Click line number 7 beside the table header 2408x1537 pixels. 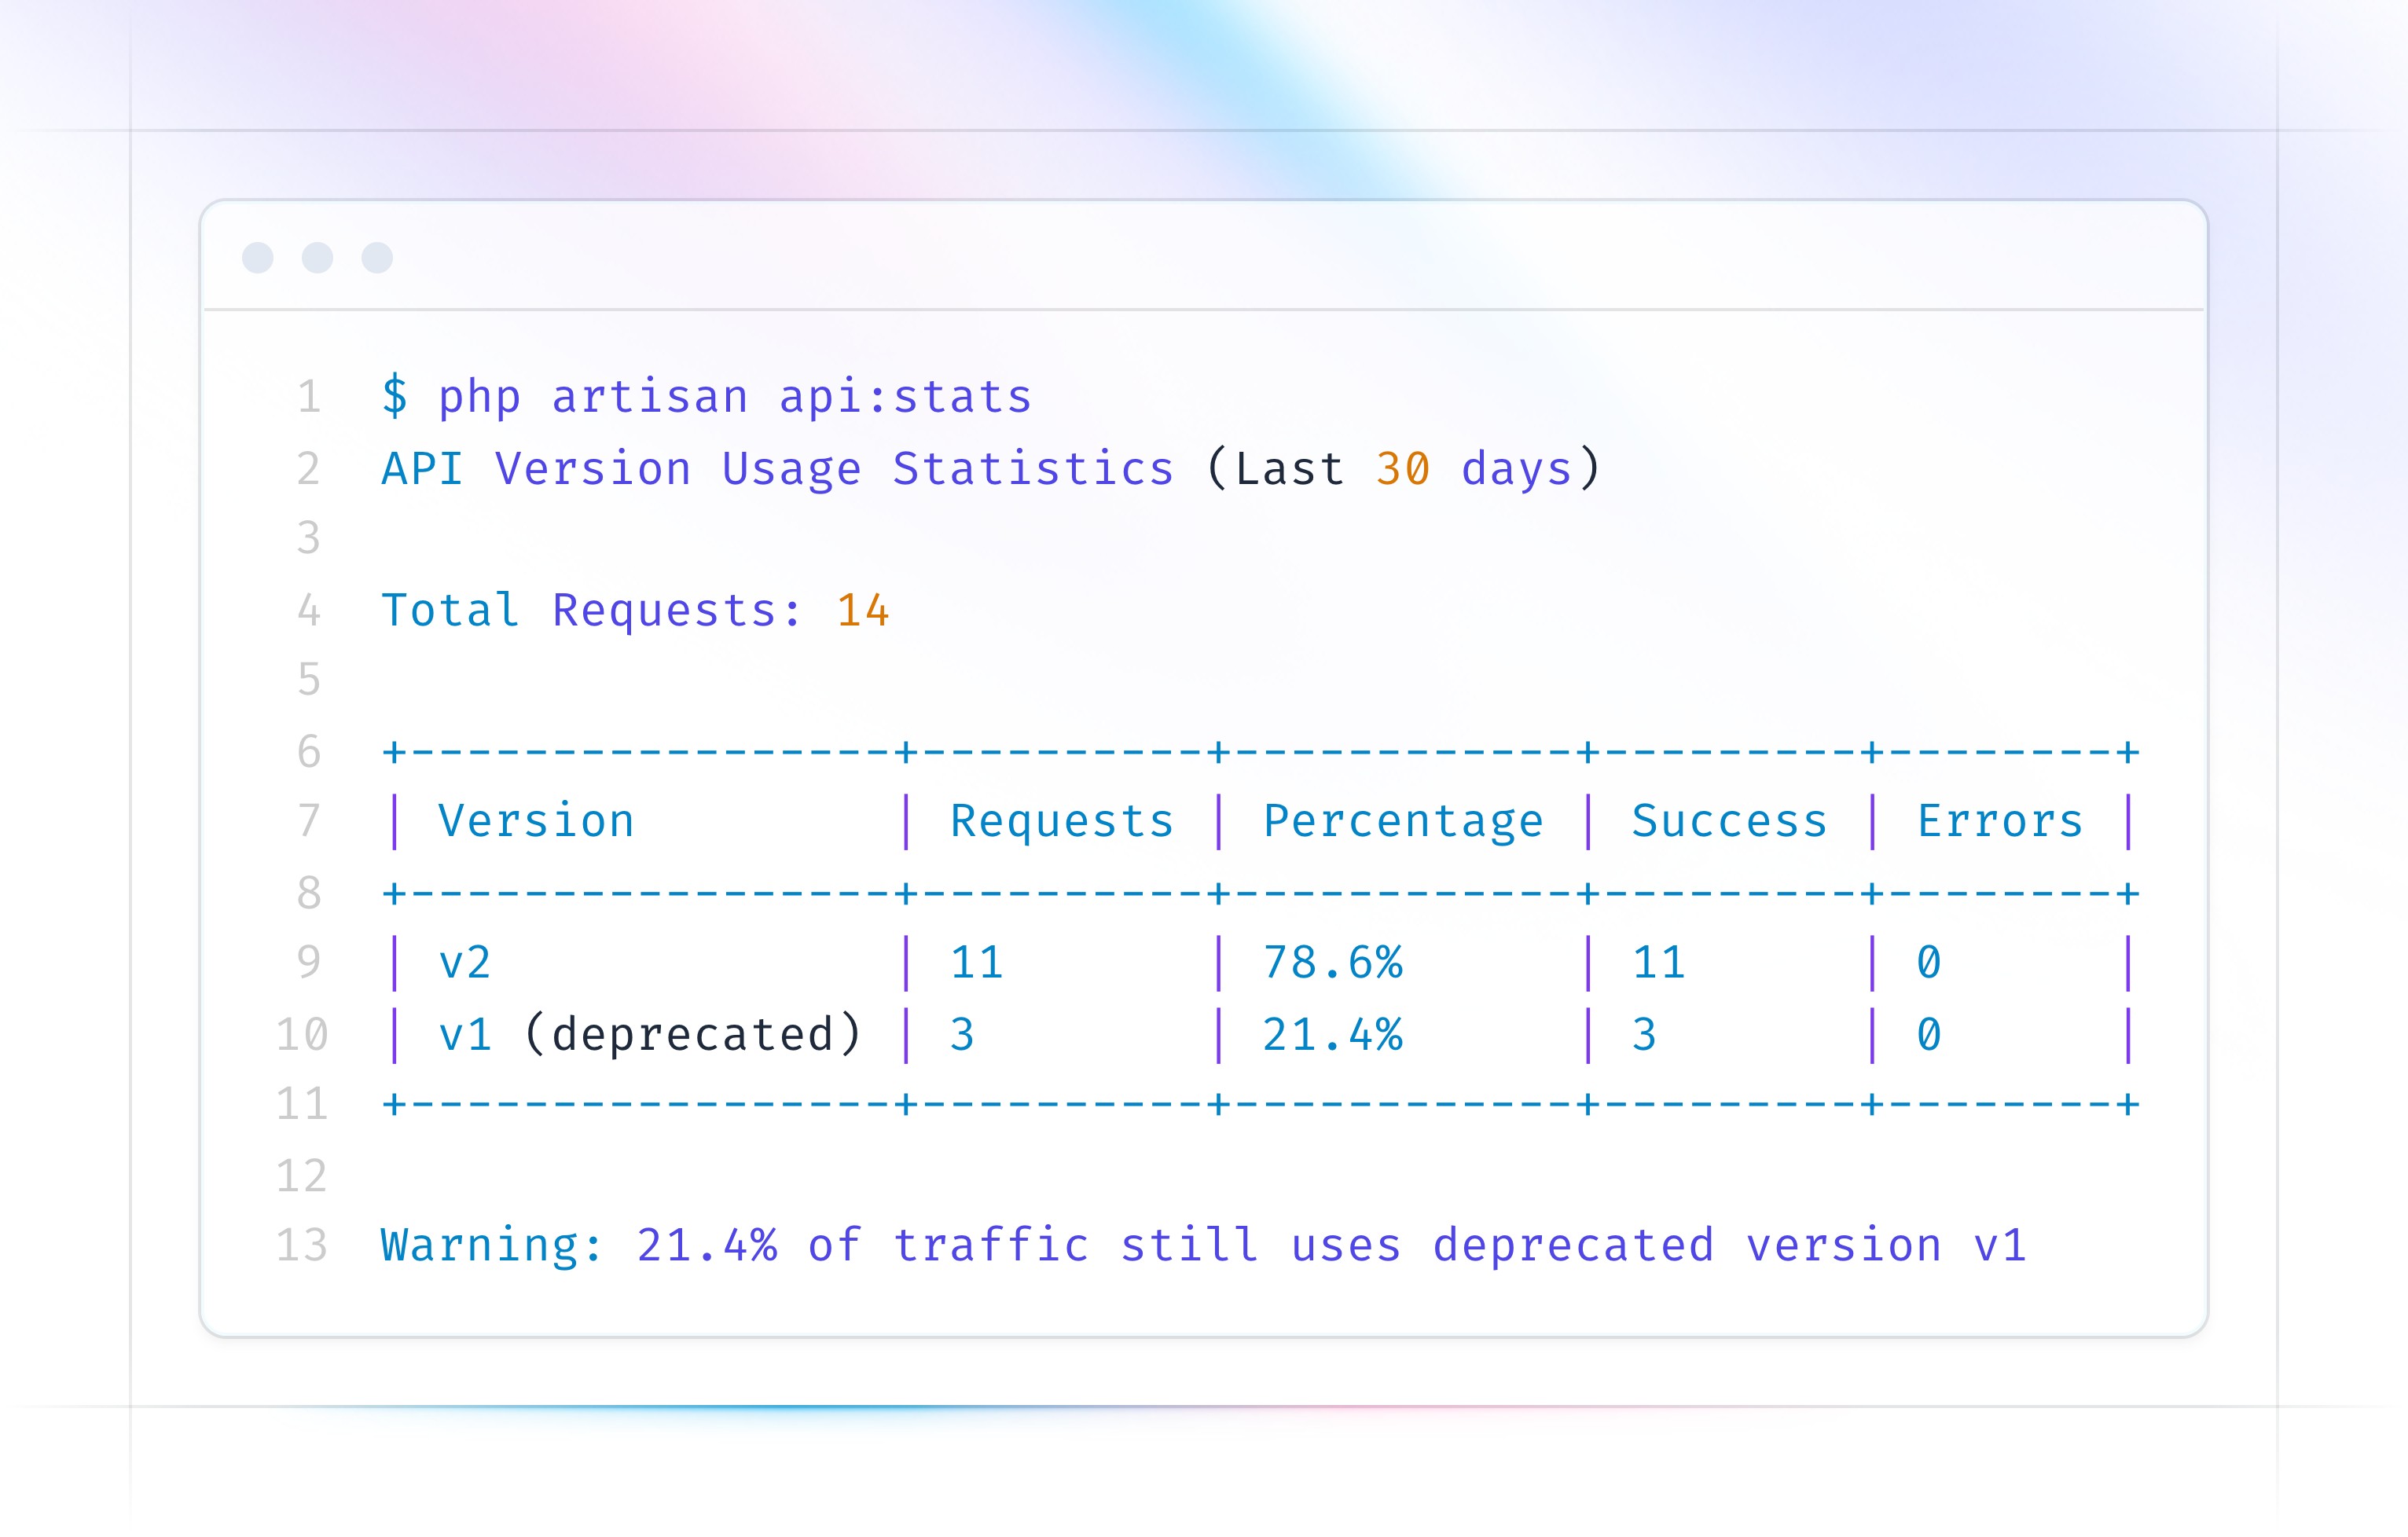click(x=310, y=821)
